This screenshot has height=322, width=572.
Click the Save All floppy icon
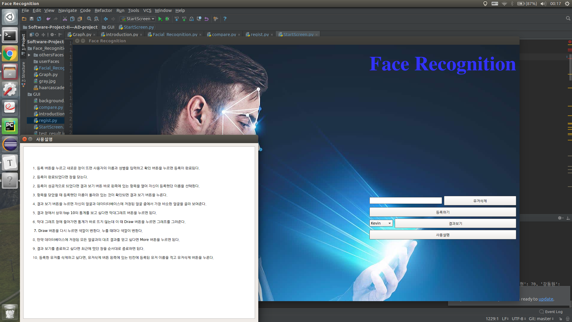tap(32, 19)
